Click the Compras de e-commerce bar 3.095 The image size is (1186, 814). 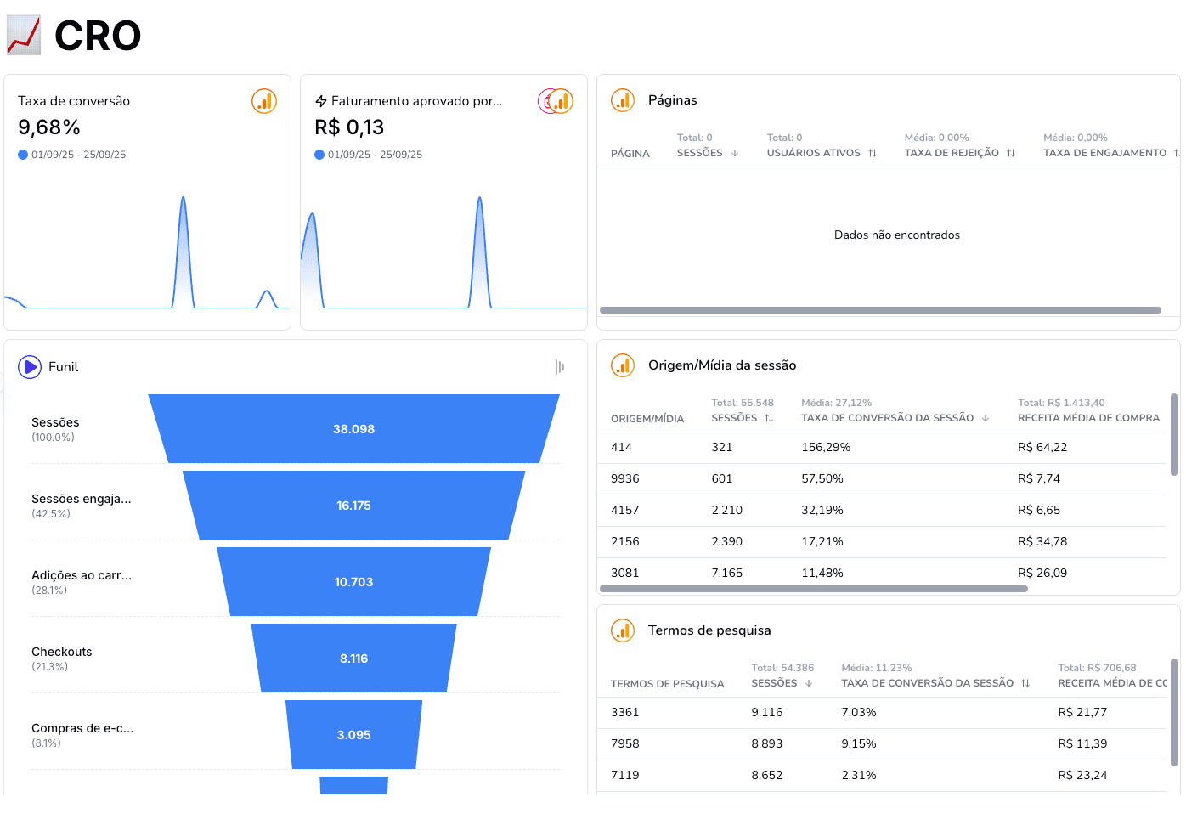click(353, 735)
